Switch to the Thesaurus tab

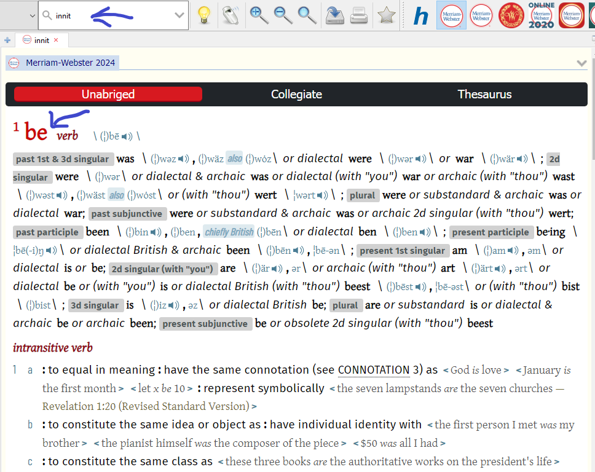(484, 94)
